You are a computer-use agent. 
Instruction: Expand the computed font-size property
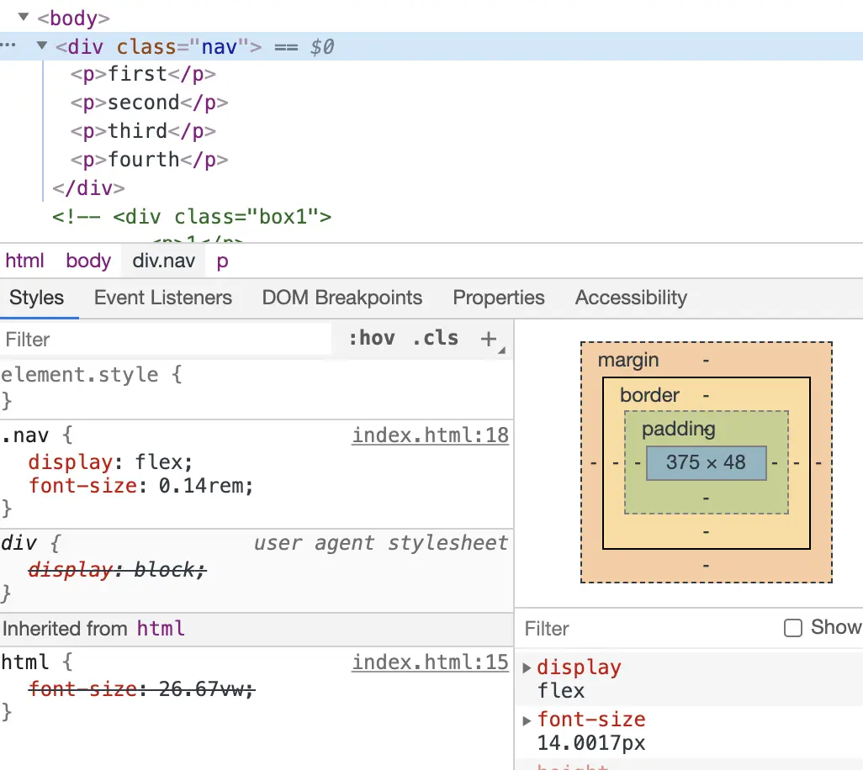[527, 720]
